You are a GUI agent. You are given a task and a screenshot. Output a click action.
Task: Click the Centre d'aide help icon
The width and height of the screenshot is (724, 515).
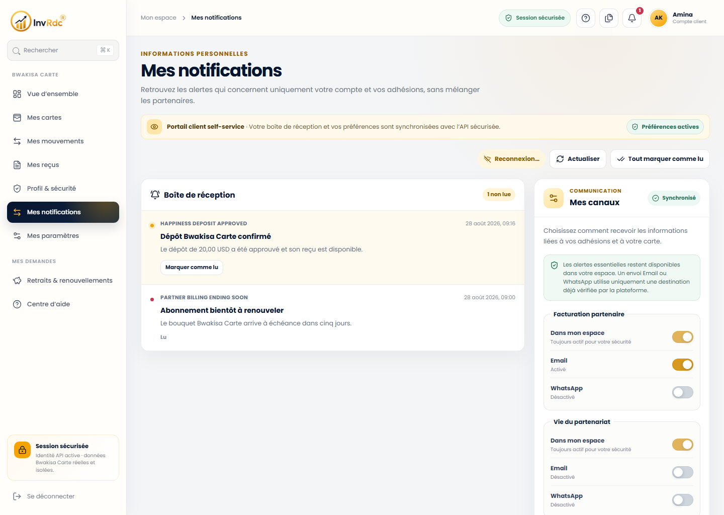(17, 304)
